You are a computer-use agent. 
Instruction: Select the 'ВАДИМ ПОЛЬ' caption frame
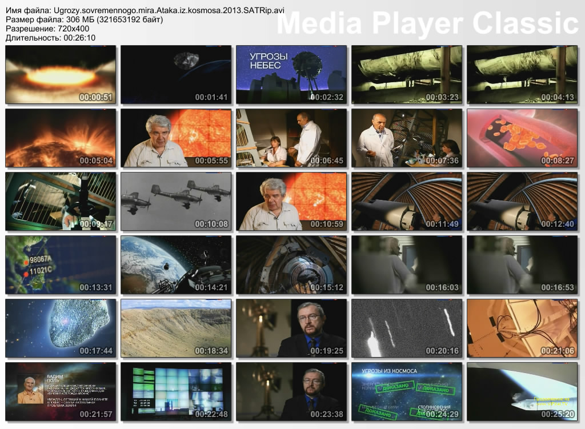click(61, 391)
